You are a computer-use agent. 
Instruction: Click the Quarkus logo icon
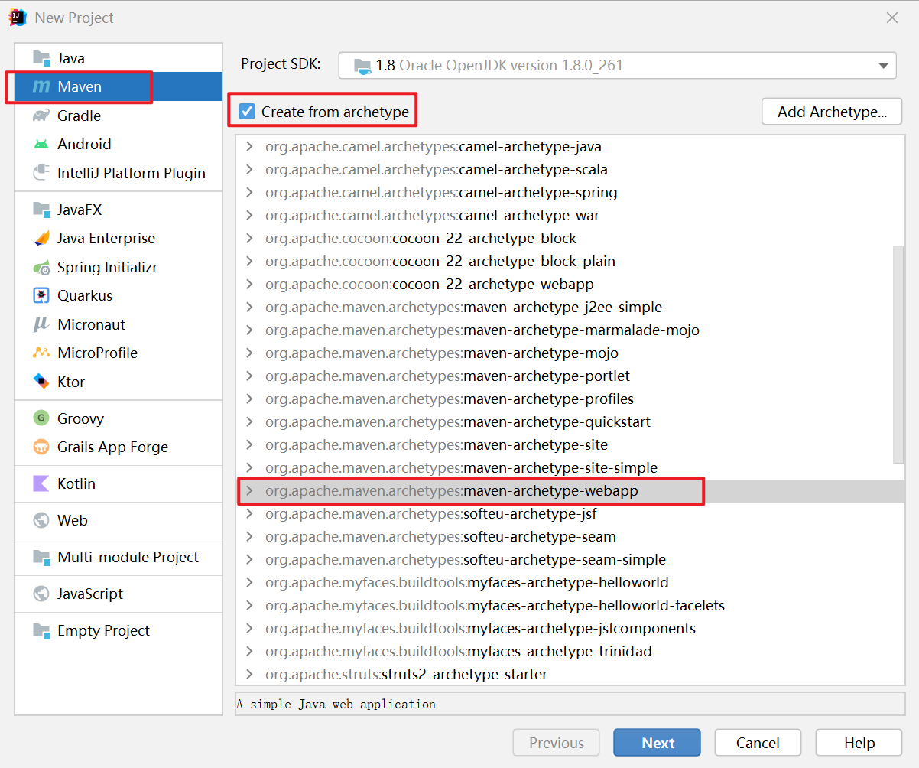point(41,295)
